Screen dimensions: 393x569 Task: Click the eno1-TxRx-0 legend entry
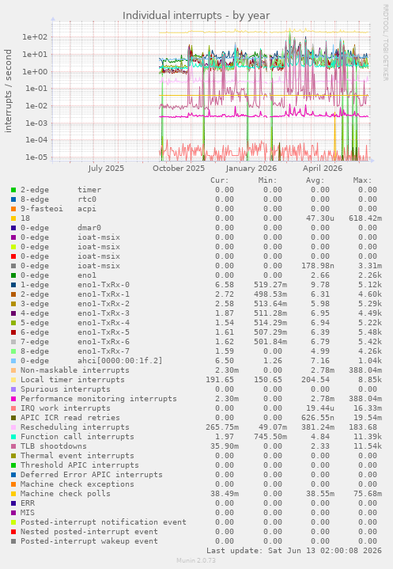tap(74, 285)
